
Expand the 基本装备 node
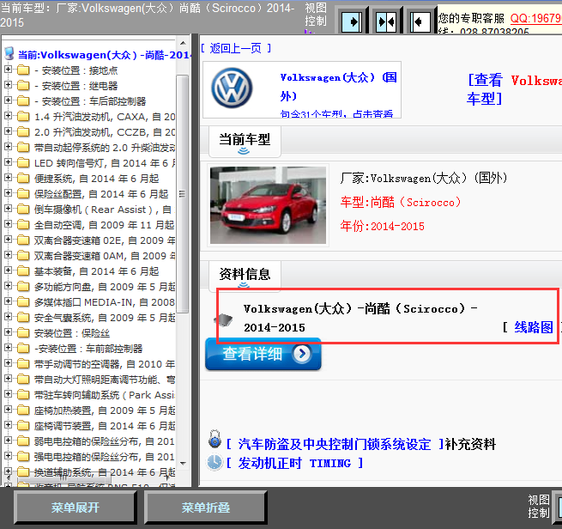(x=8, y=270)
